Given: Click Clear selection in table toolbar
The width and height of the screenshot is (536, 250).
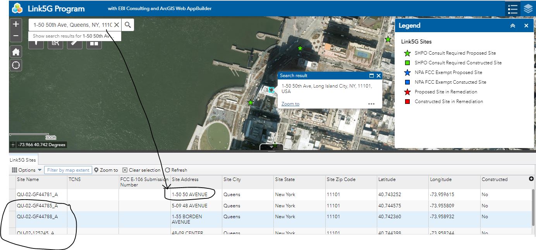Looking at the screenshot, I should coord(141,170).
